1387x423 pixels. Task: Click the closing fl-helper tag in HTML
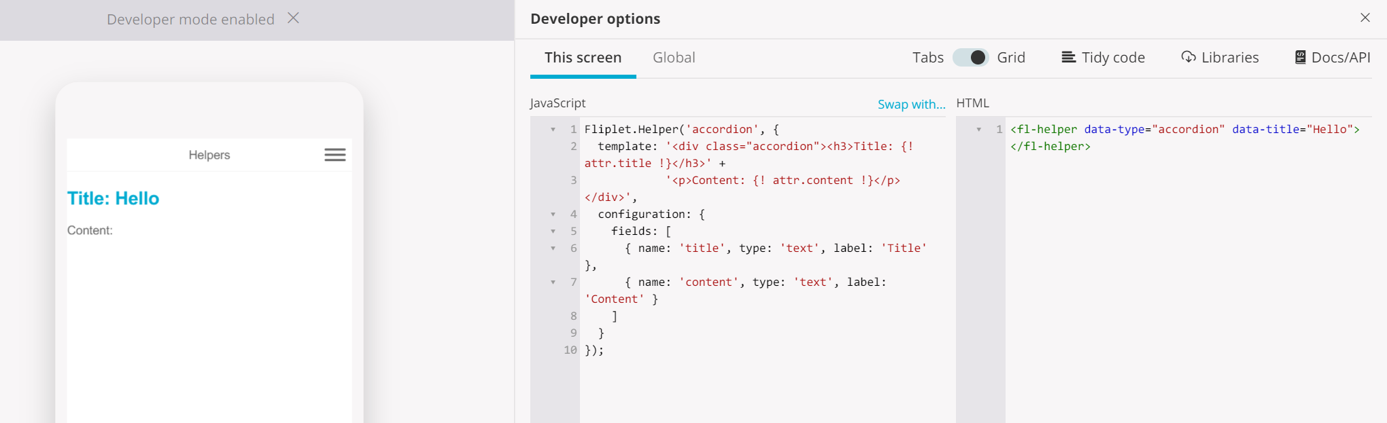1050,147
